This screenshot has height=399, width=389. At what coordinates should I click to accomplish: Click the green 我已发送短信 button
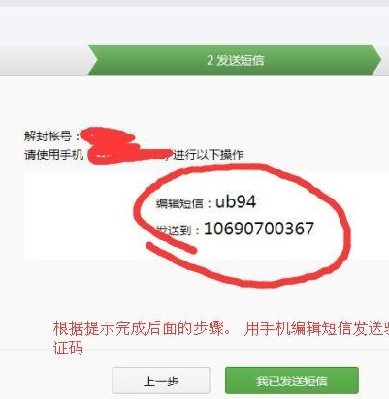coord(292,381)
